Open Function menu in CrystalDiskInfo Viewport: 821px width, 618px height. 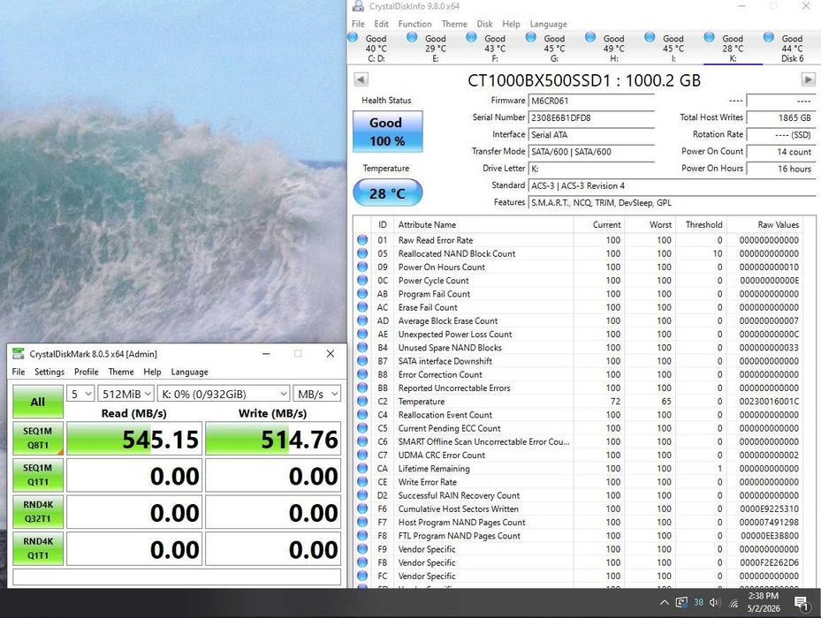click(414, 24)
